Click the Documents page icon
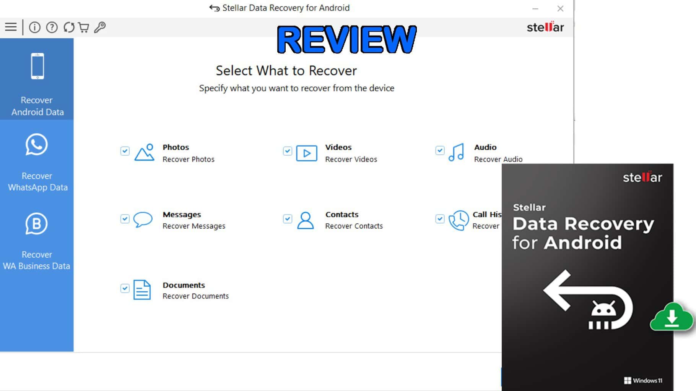696x391 pixels. [142, 290]
